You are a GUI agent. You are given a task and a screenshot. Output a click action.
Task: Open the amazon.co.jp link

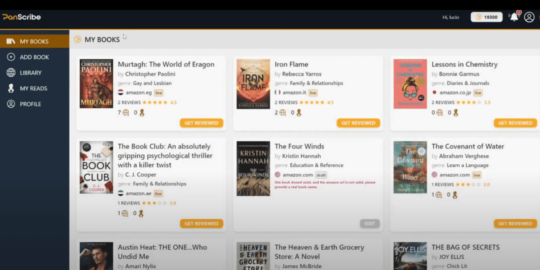coord(455,92)
